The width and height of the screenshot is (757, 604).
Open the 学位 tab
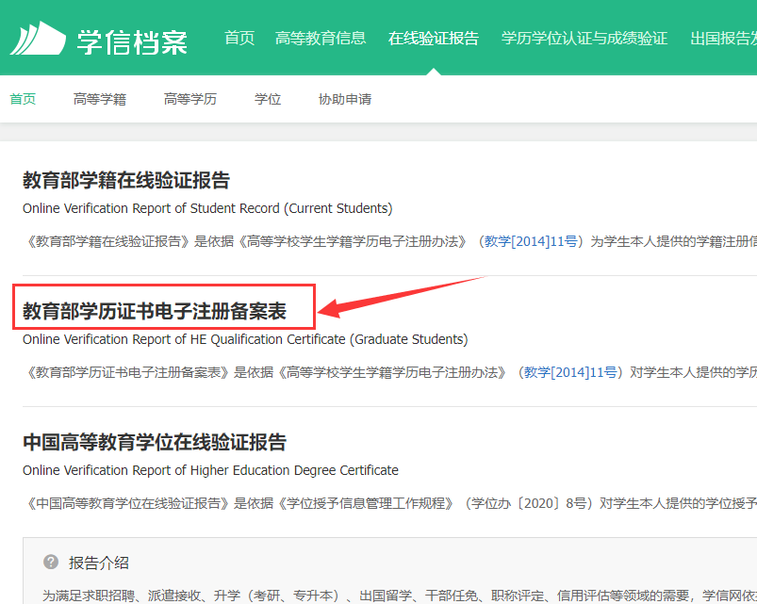(x=268, y=99)
